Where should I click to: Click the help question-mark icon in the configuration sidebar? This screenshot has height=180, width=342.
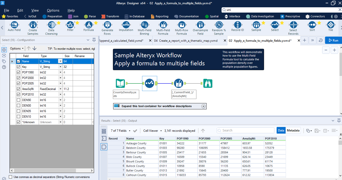4,67
